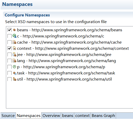
Task: Click the task namespace icon
Action: (x=15, y=73)
